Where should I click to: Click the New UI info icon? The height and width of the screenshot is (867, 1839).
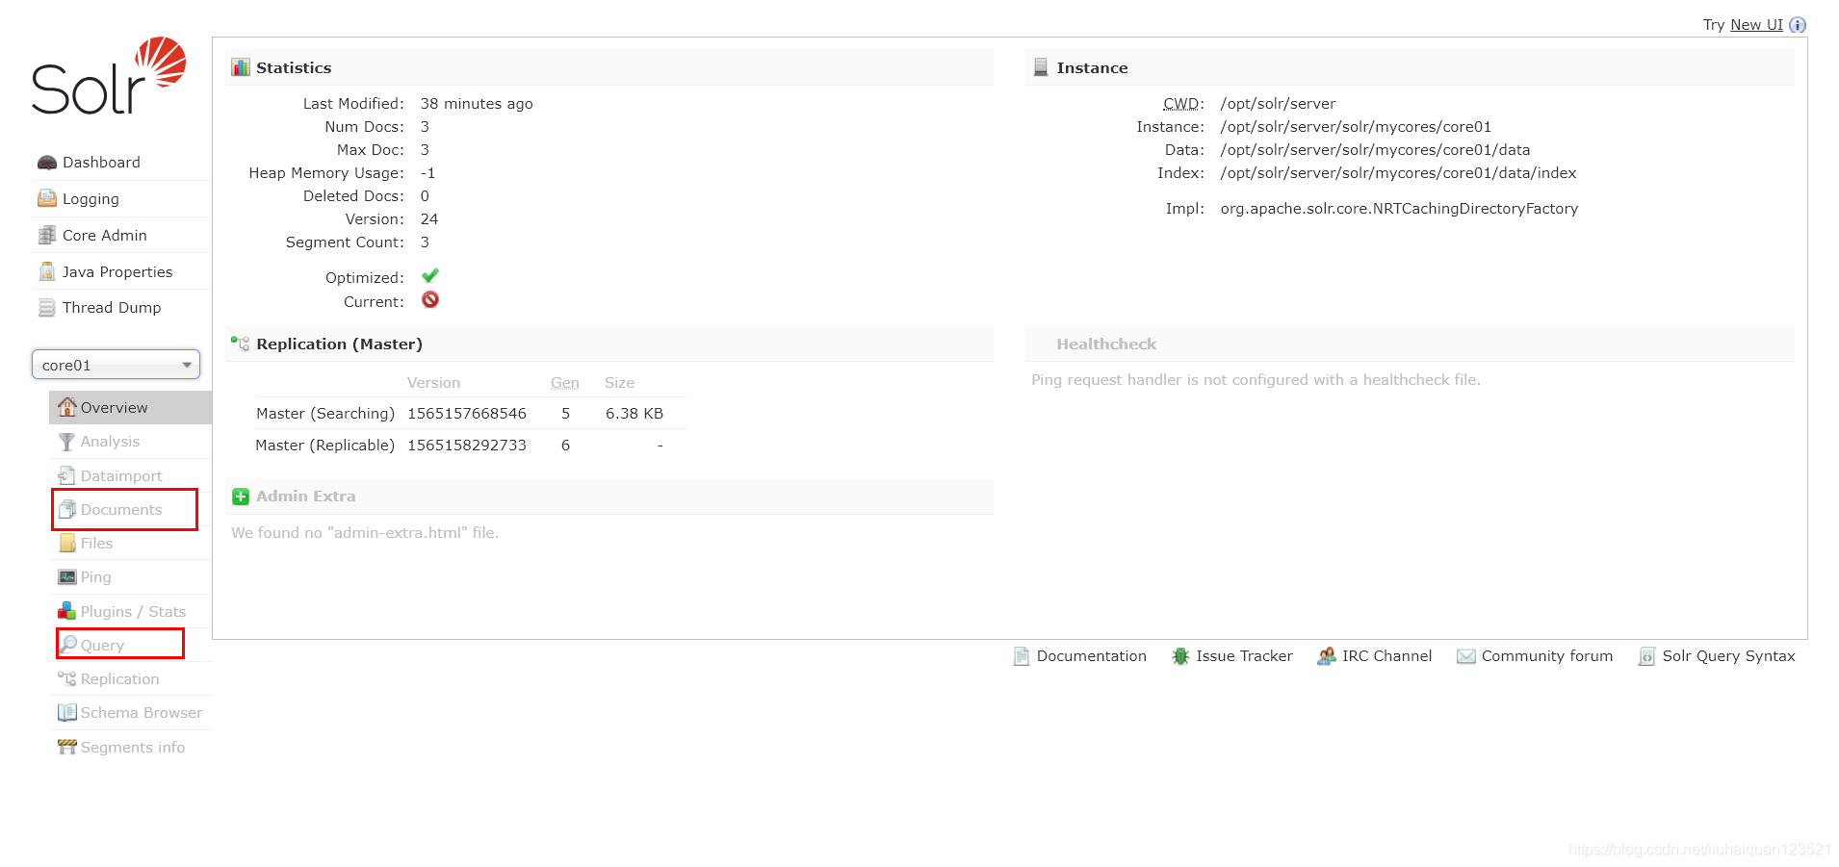(x=1798, y=25)
